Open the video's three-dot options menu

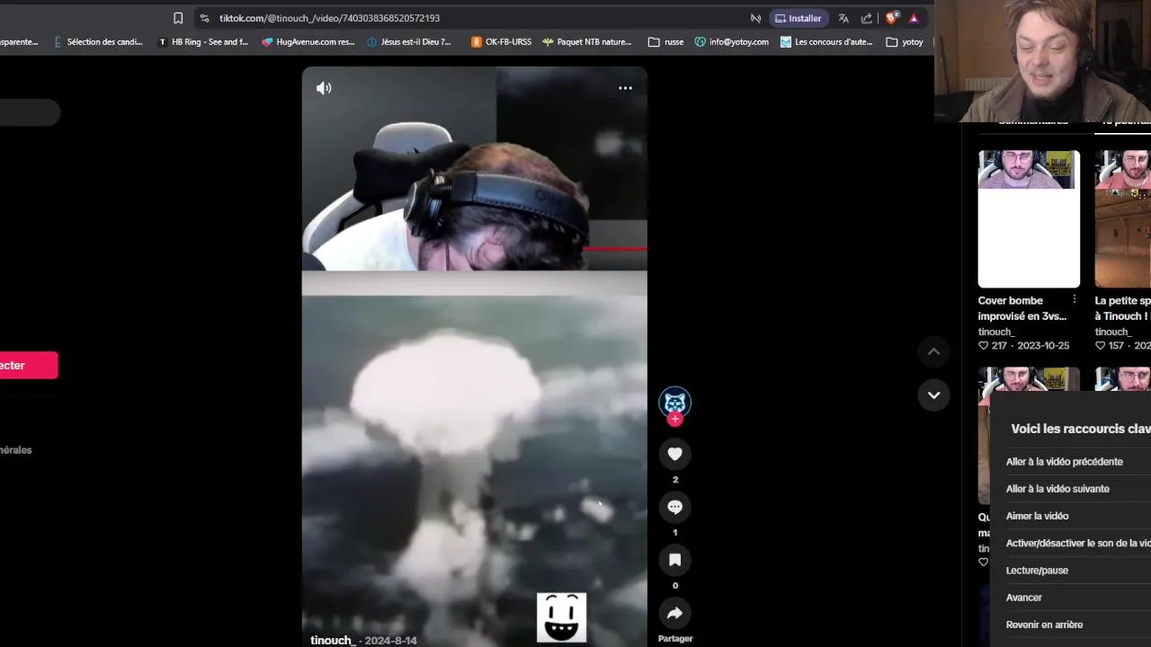tap(625, 88)
